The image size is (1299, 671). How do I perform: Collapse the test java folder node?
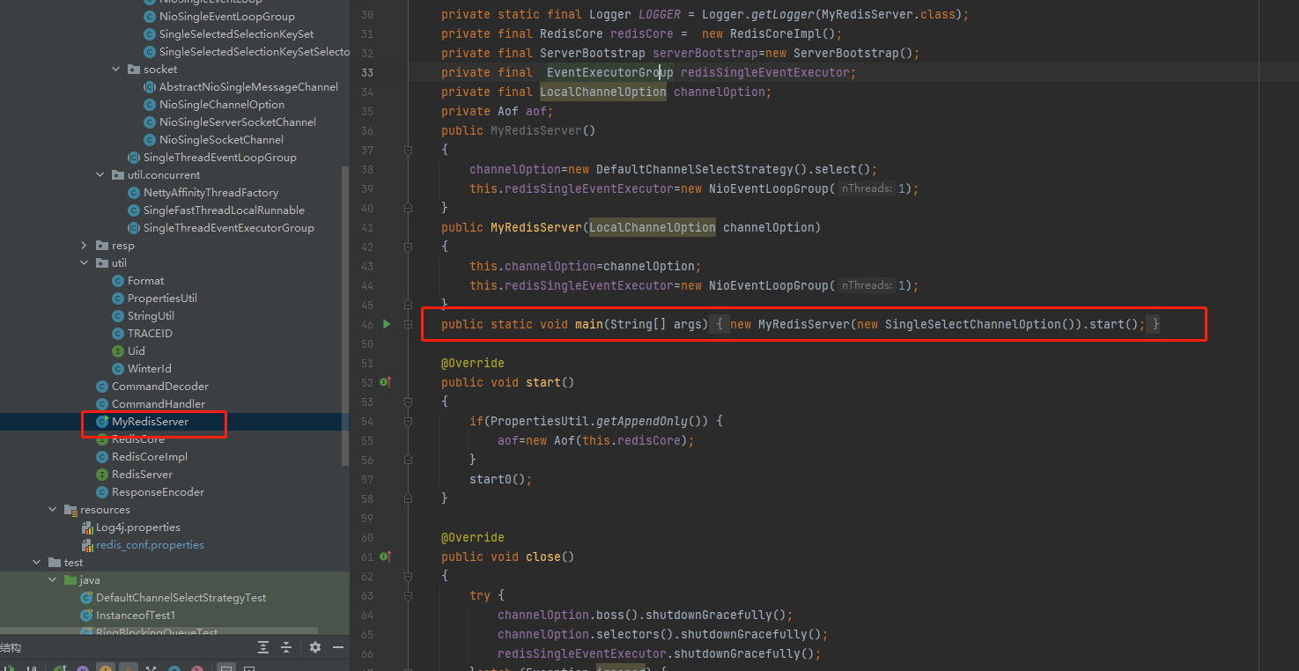53,580
